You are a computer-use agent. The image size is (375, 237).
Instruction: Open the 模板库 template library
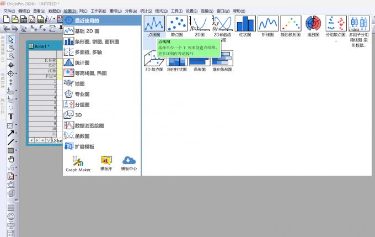click(106, 163)
